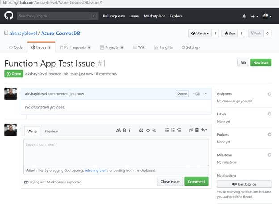Click the assign yourself link
The height and width of the screenshot is (204, 279).
coord(241,101)
